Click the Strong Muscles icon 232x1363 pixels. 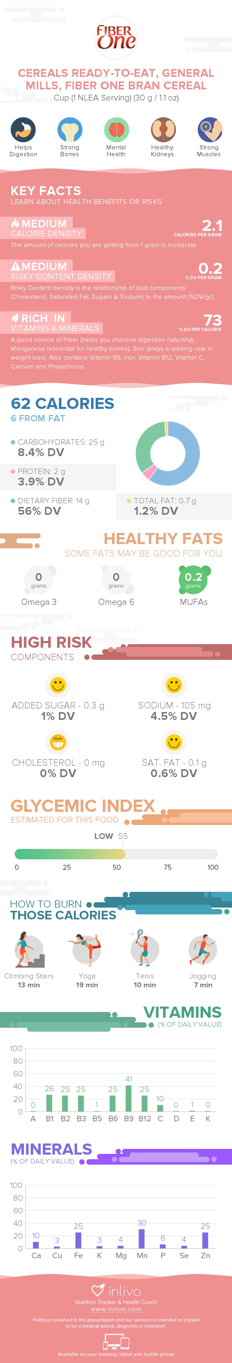(x=209, y=130)
